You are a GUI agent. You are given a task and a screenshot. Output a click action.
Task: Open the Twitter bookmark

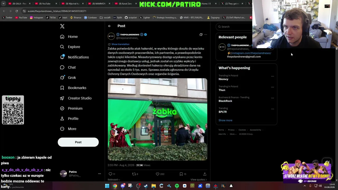pos(7,18)
